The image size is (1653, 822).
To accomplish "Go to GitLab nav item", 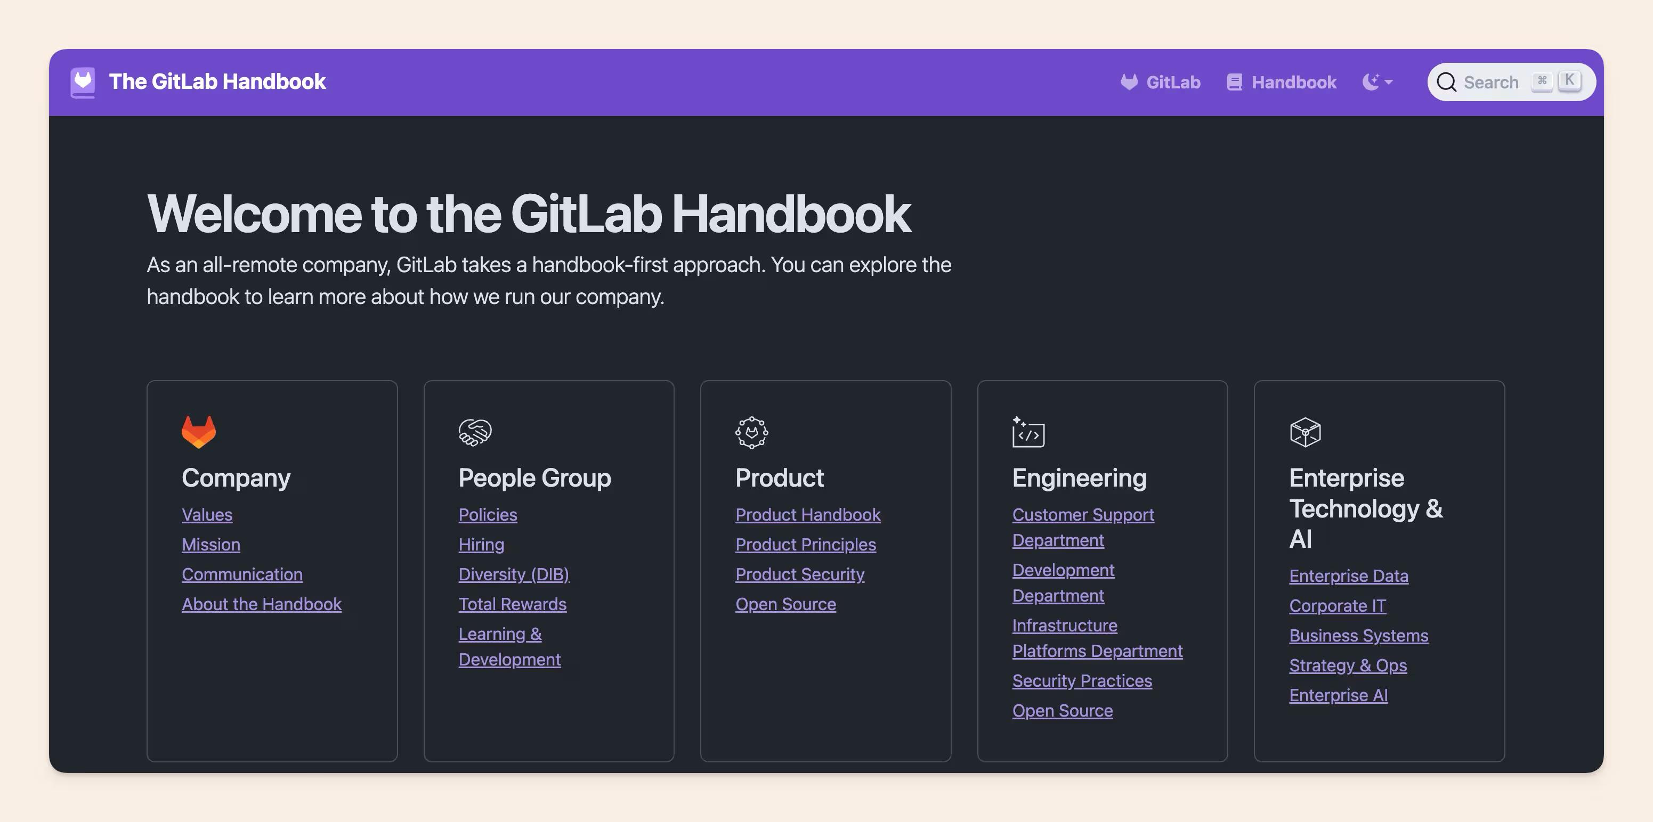I will pyautogui.click(x=1160, y=82).
